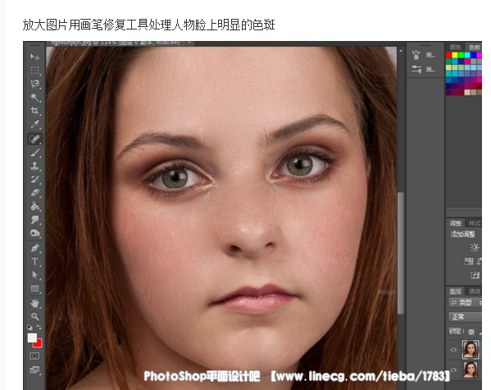The width and height of the screenshot is (491, 390).
Task: Pick the pure red swatch
Action: pyautogui.click(x=448, y=56)
